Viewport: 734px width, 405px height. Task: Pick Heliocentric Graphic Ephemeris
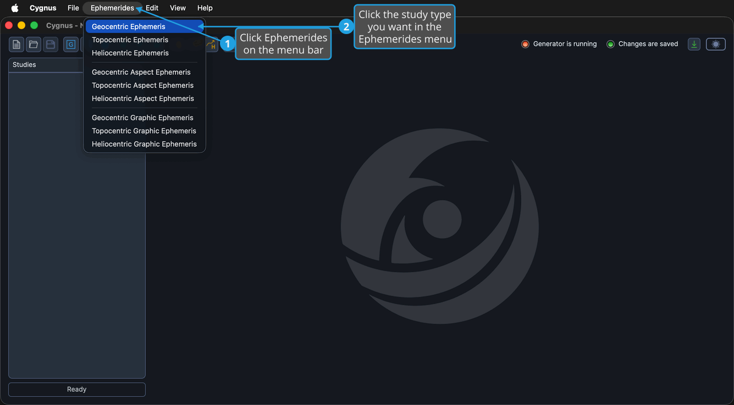click(x=144, y=144)
